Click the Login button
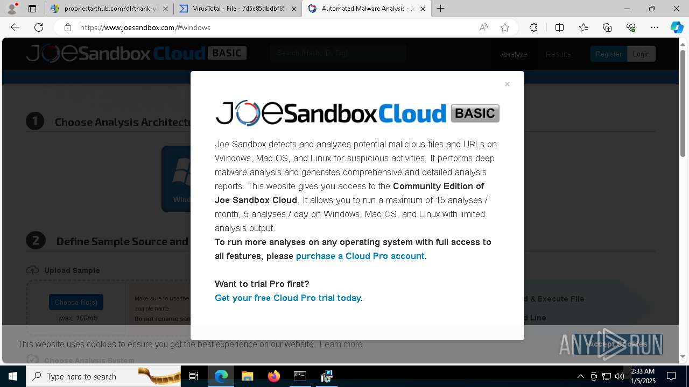689x387 pixels. click(641, 54)
